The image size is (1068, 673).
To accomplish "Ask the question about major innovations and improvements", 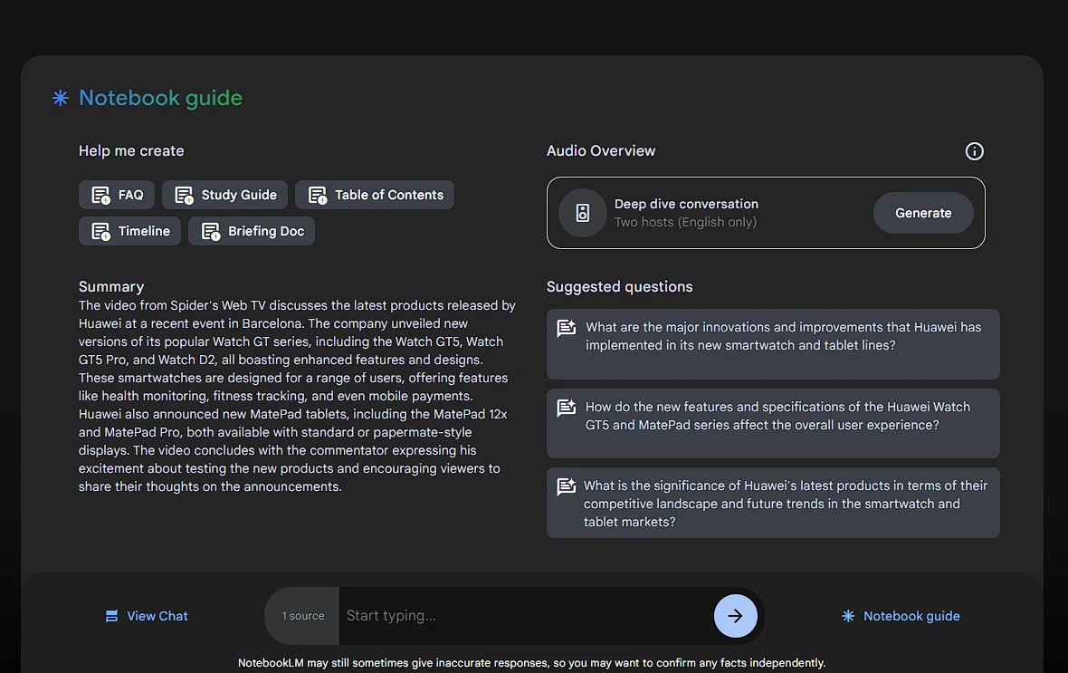I will (x=773, y=344).
